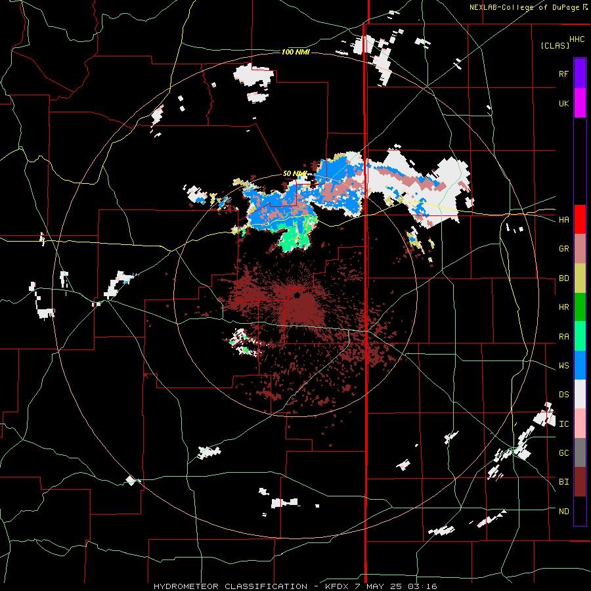Screen dimensions: 591x591
Task: Click the KFDX radar site center
Action: [297, 295]
